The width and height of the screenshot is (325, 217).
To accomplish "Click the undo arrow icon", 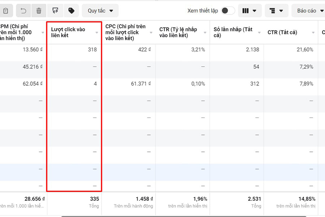I will tap(23, 11).
